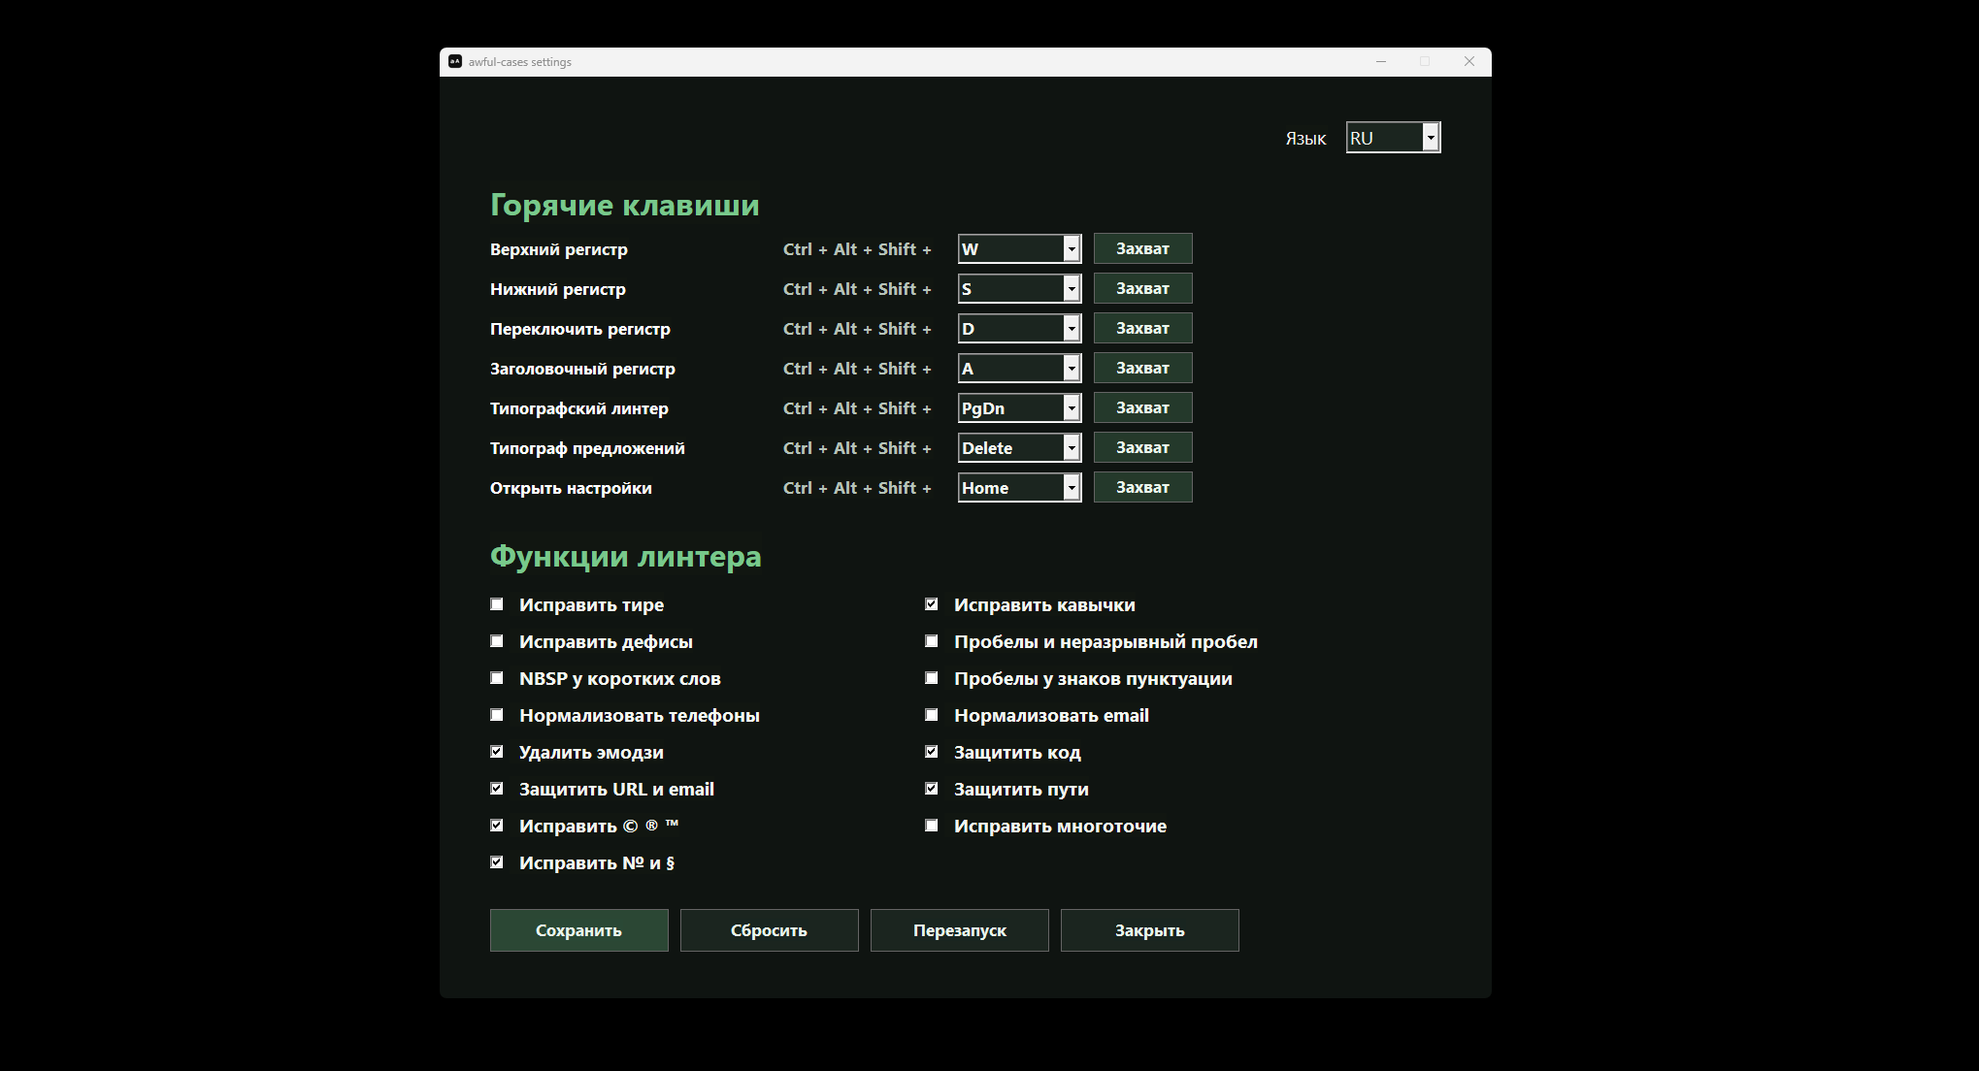This screenshot has width=1979, height=1071.
Task: Click the Язык label
Action: click(x=1305, y=139)
